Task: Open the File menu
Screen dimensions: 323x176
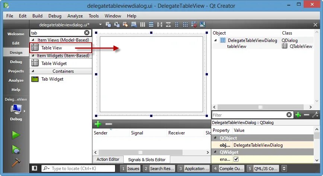Action: click(10, 16)
